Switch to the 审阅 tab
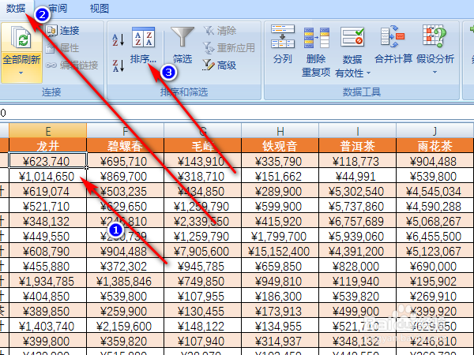This screenshot has height=355, width=474. (58, 8)
